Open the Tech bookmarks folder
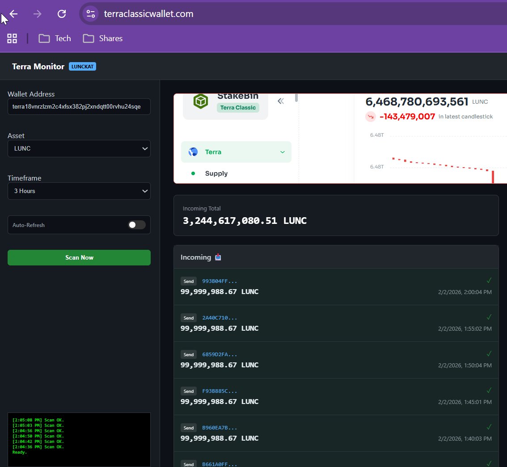This screenshot has height=467, width=507. [x=55, y=38]
